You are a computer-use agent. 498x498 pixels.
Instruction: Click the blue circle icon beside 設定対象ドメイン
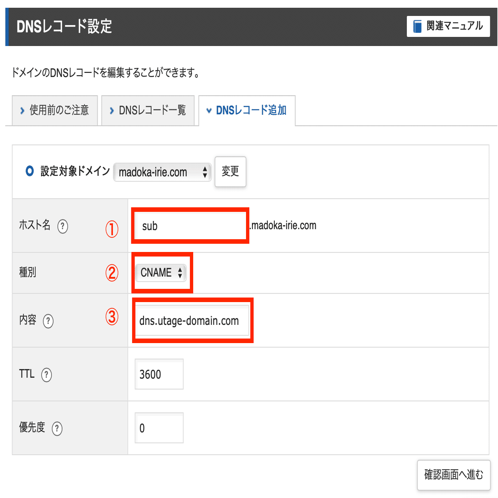30,171
